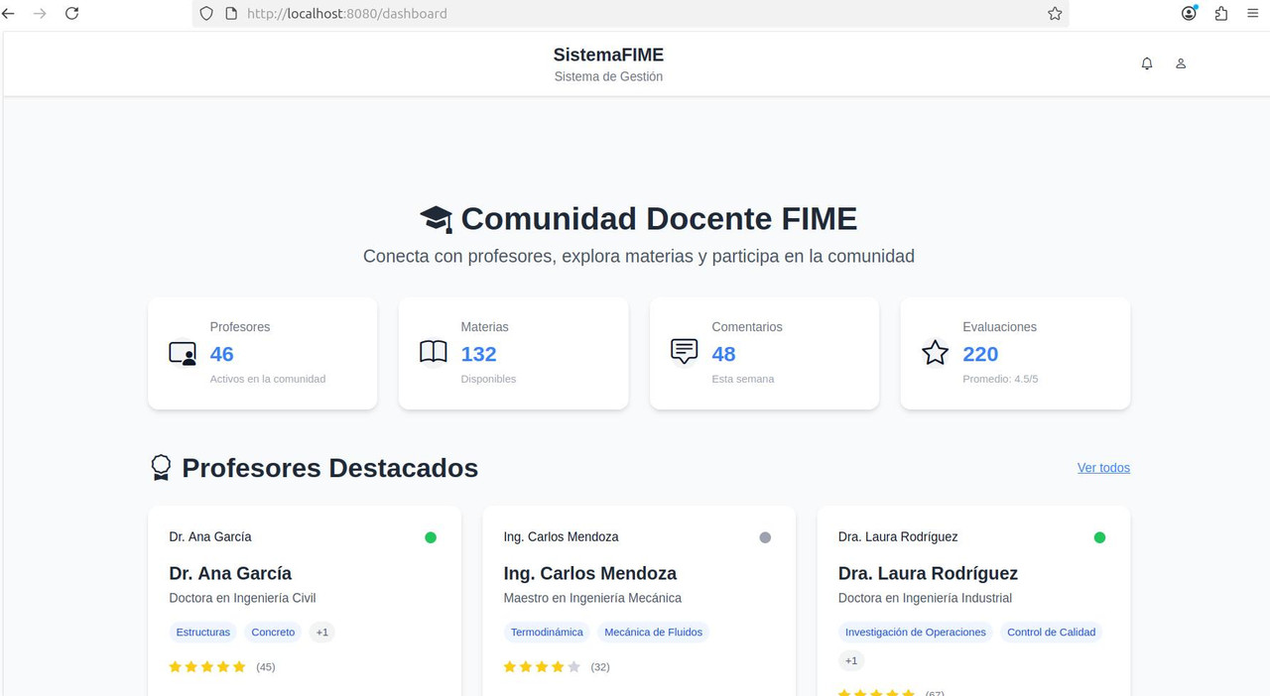Click the Activos en la comunidad text
Viewport: 1270px width, 696px height.
[x=268, y=379]
